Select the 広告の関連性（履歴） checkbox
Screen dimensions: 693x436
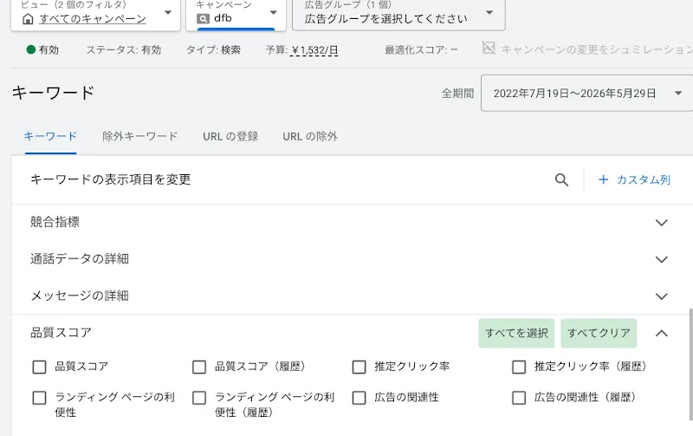(x=519, y=398)
